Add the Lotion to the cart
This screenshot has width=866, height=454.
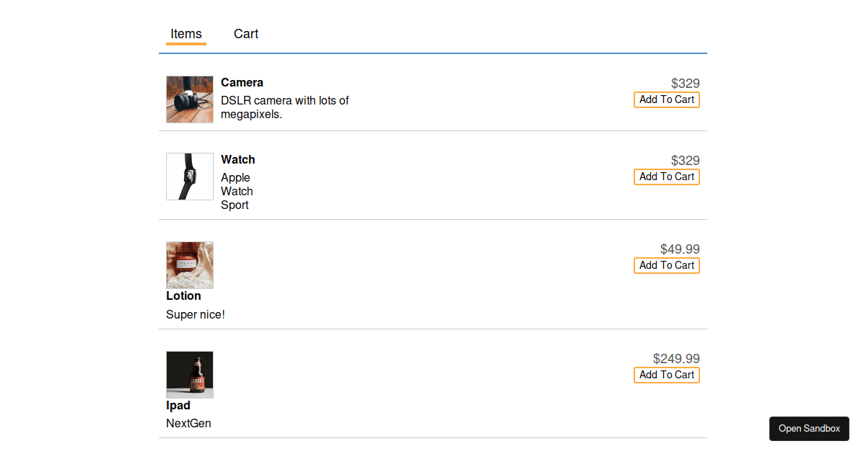666,265
